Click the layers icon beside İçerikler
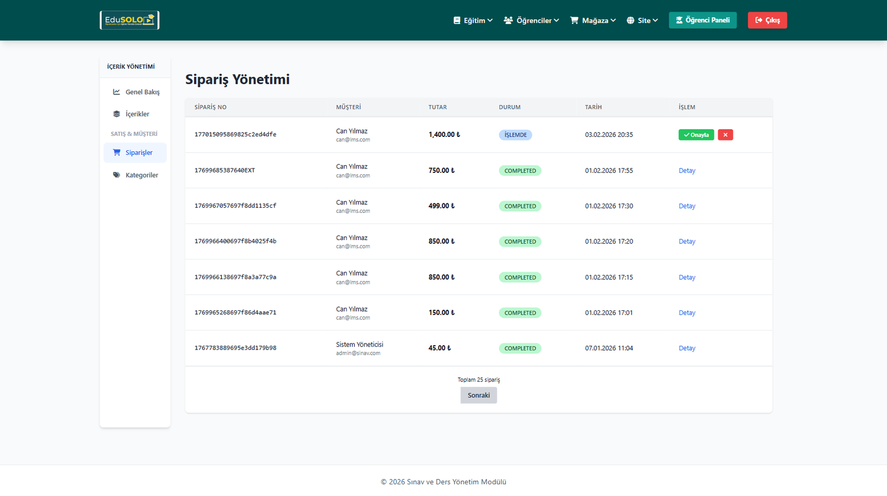 point(116,114)
